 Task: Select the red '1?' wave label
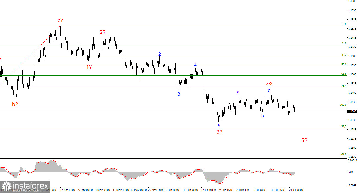click(89, 67)
